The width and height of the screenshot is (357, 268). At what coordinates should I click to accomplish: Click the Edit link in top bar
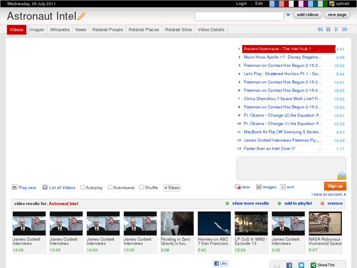259,3
